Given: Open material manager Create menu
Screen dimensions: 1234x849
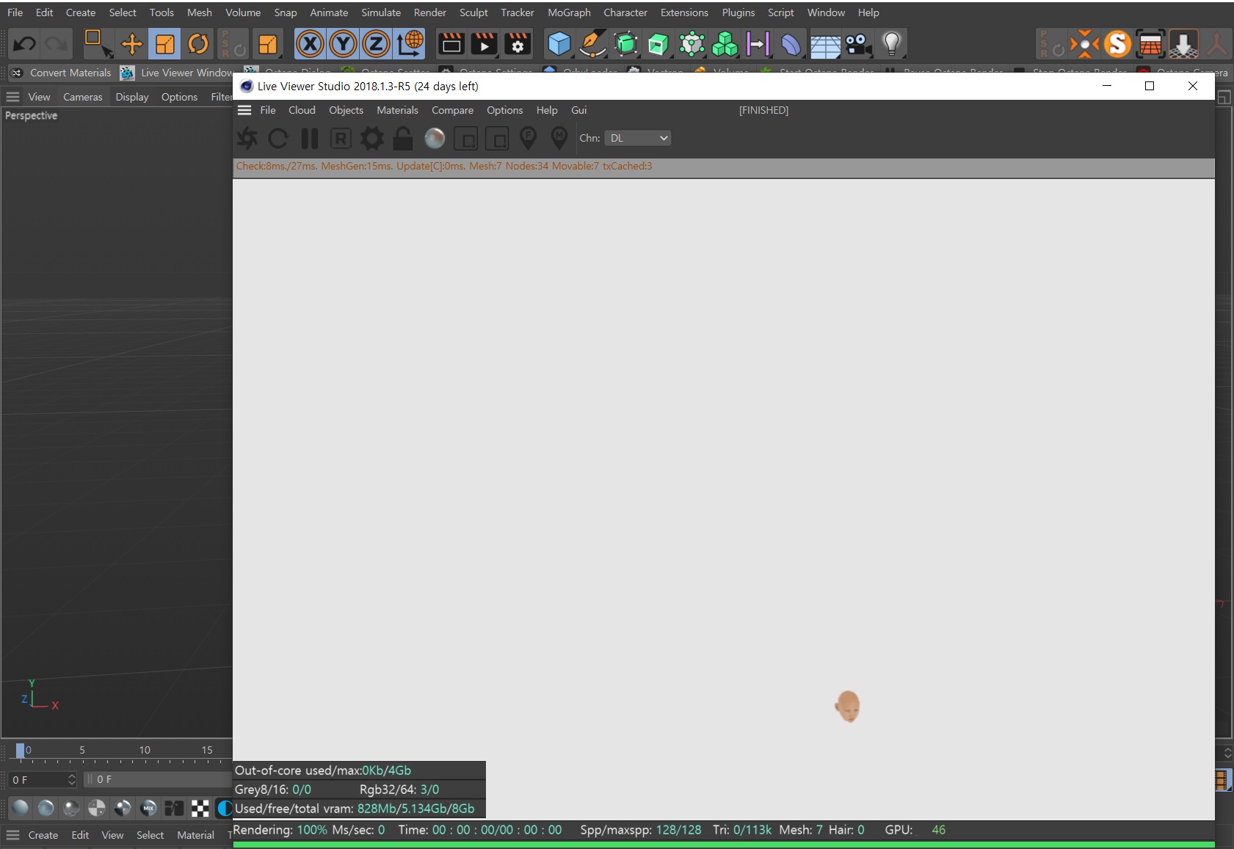Looking at the screenshot, I should (43, 835).
